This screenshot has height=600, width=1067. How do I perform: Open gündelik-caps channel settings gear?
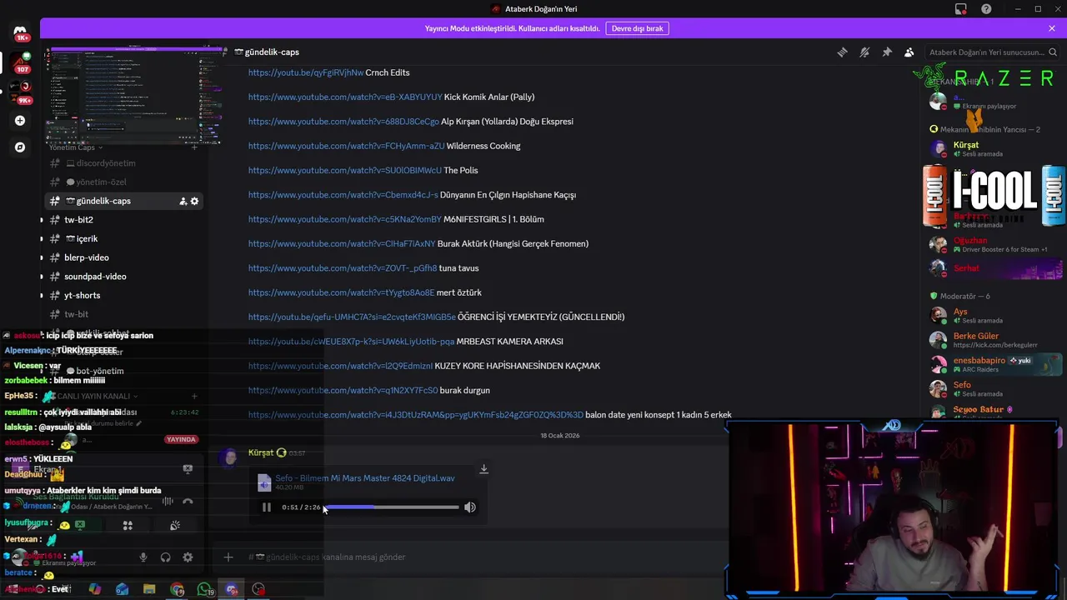click(194, 201)
